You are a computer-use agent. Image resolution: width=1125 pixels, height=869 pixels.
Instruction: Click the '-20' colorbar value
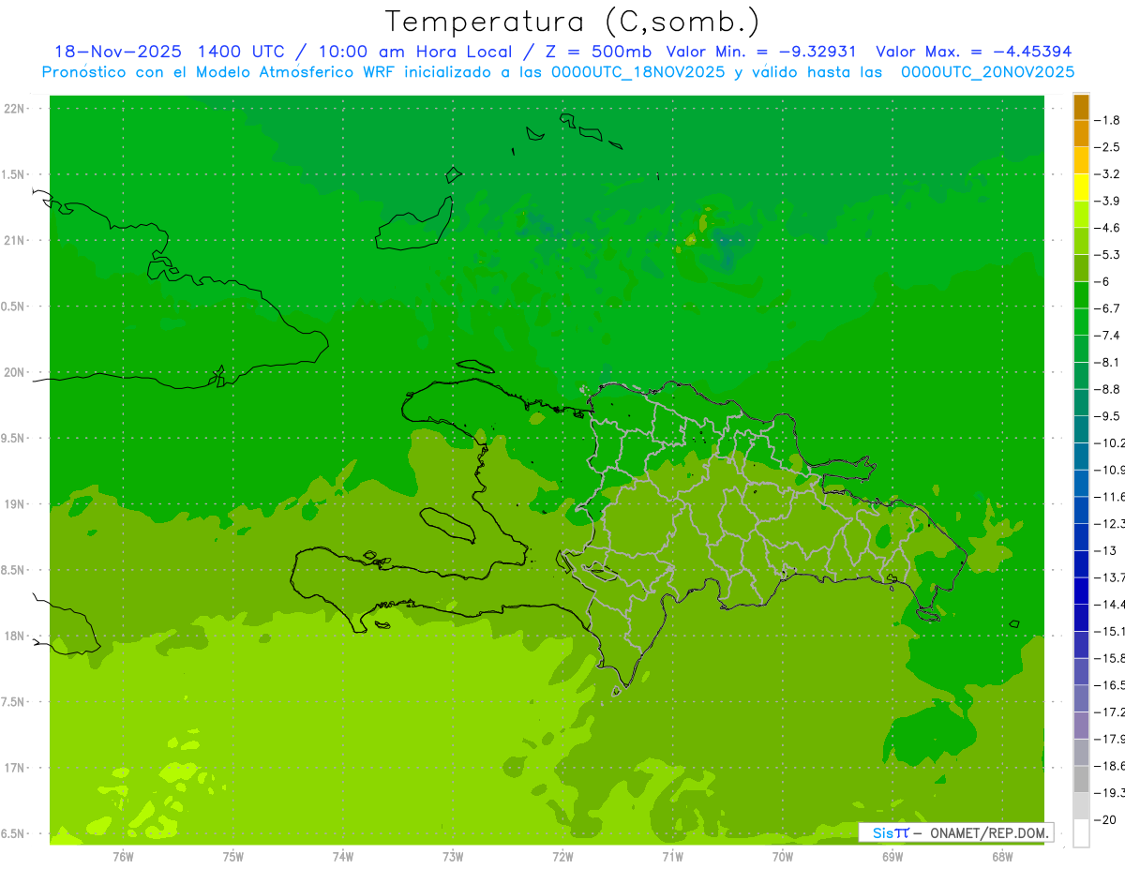coord(1105,819)
